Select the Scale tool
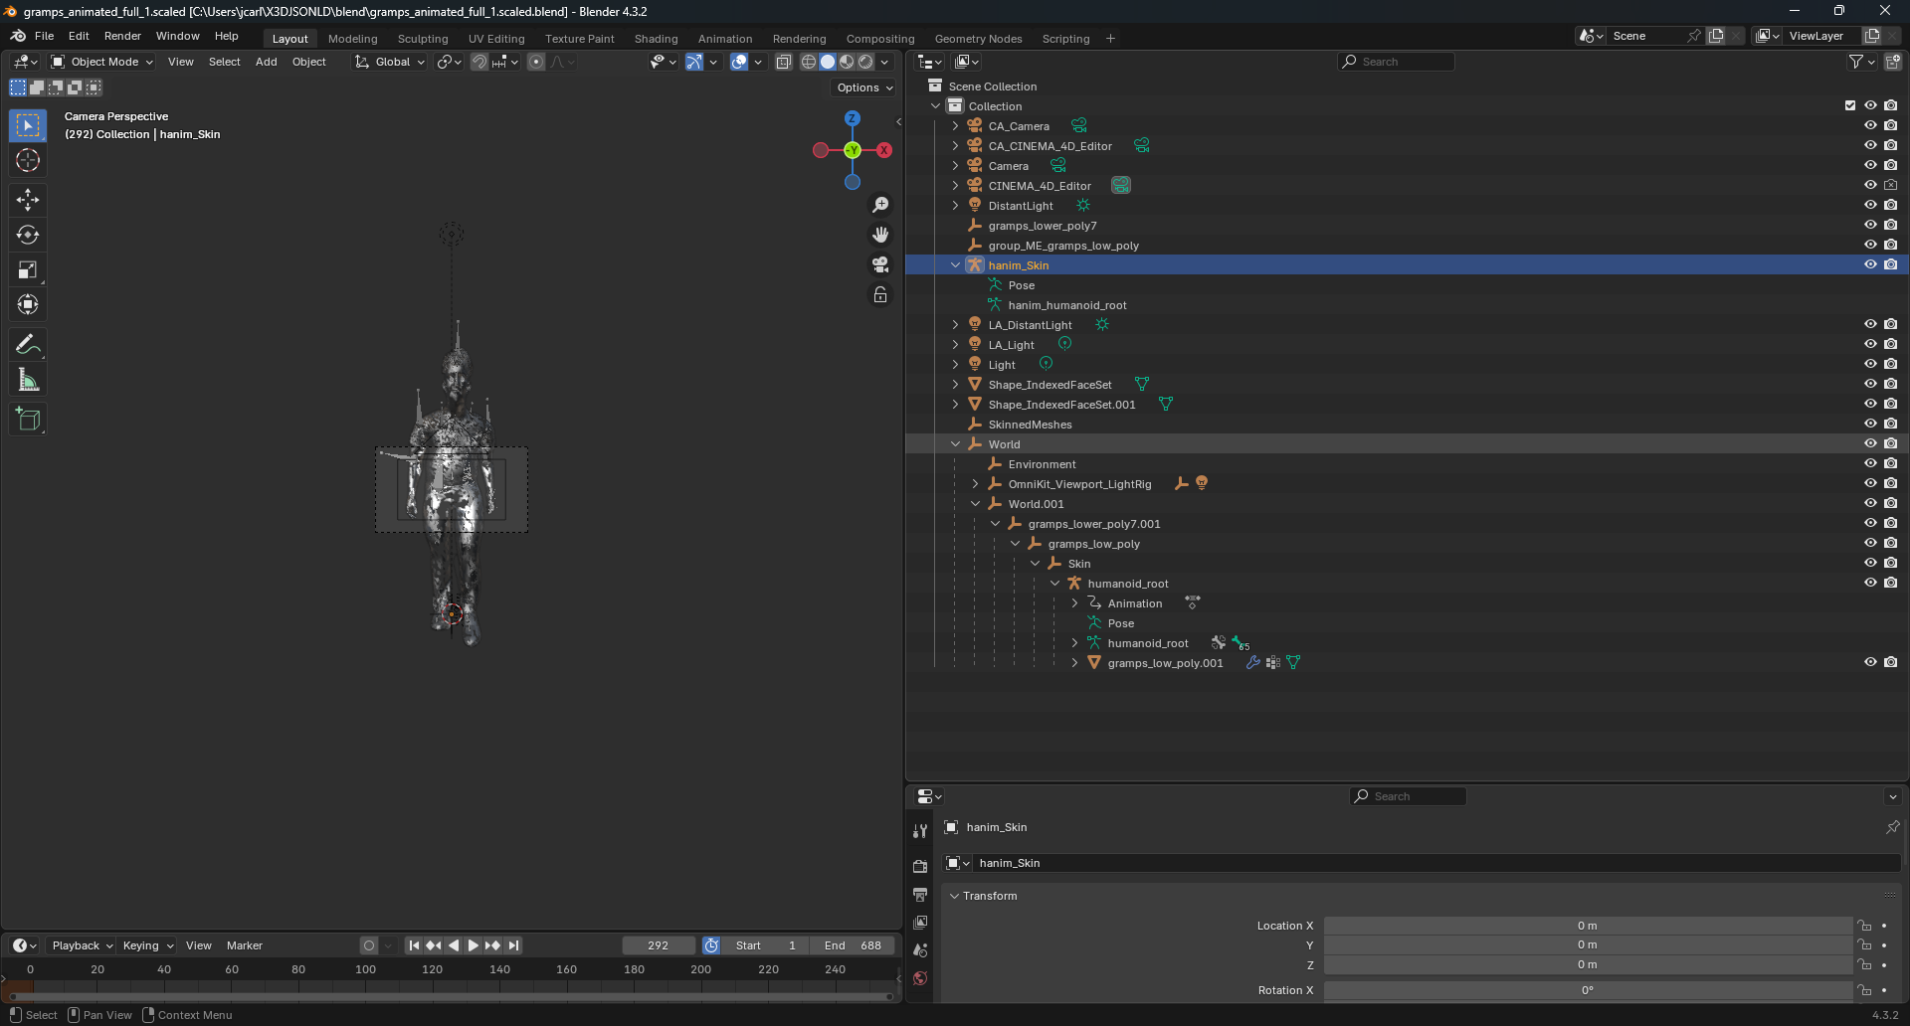This screenshot has width=1910, height=1026. 28,269
